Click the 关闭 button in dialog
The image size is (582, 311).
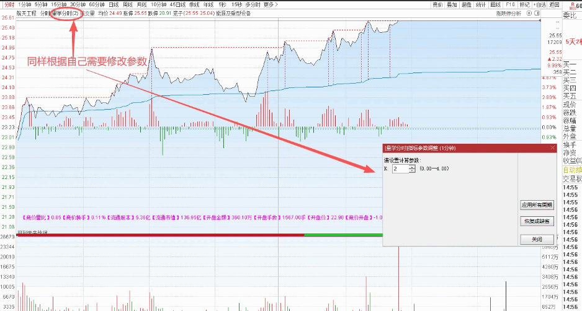(537, 240)
